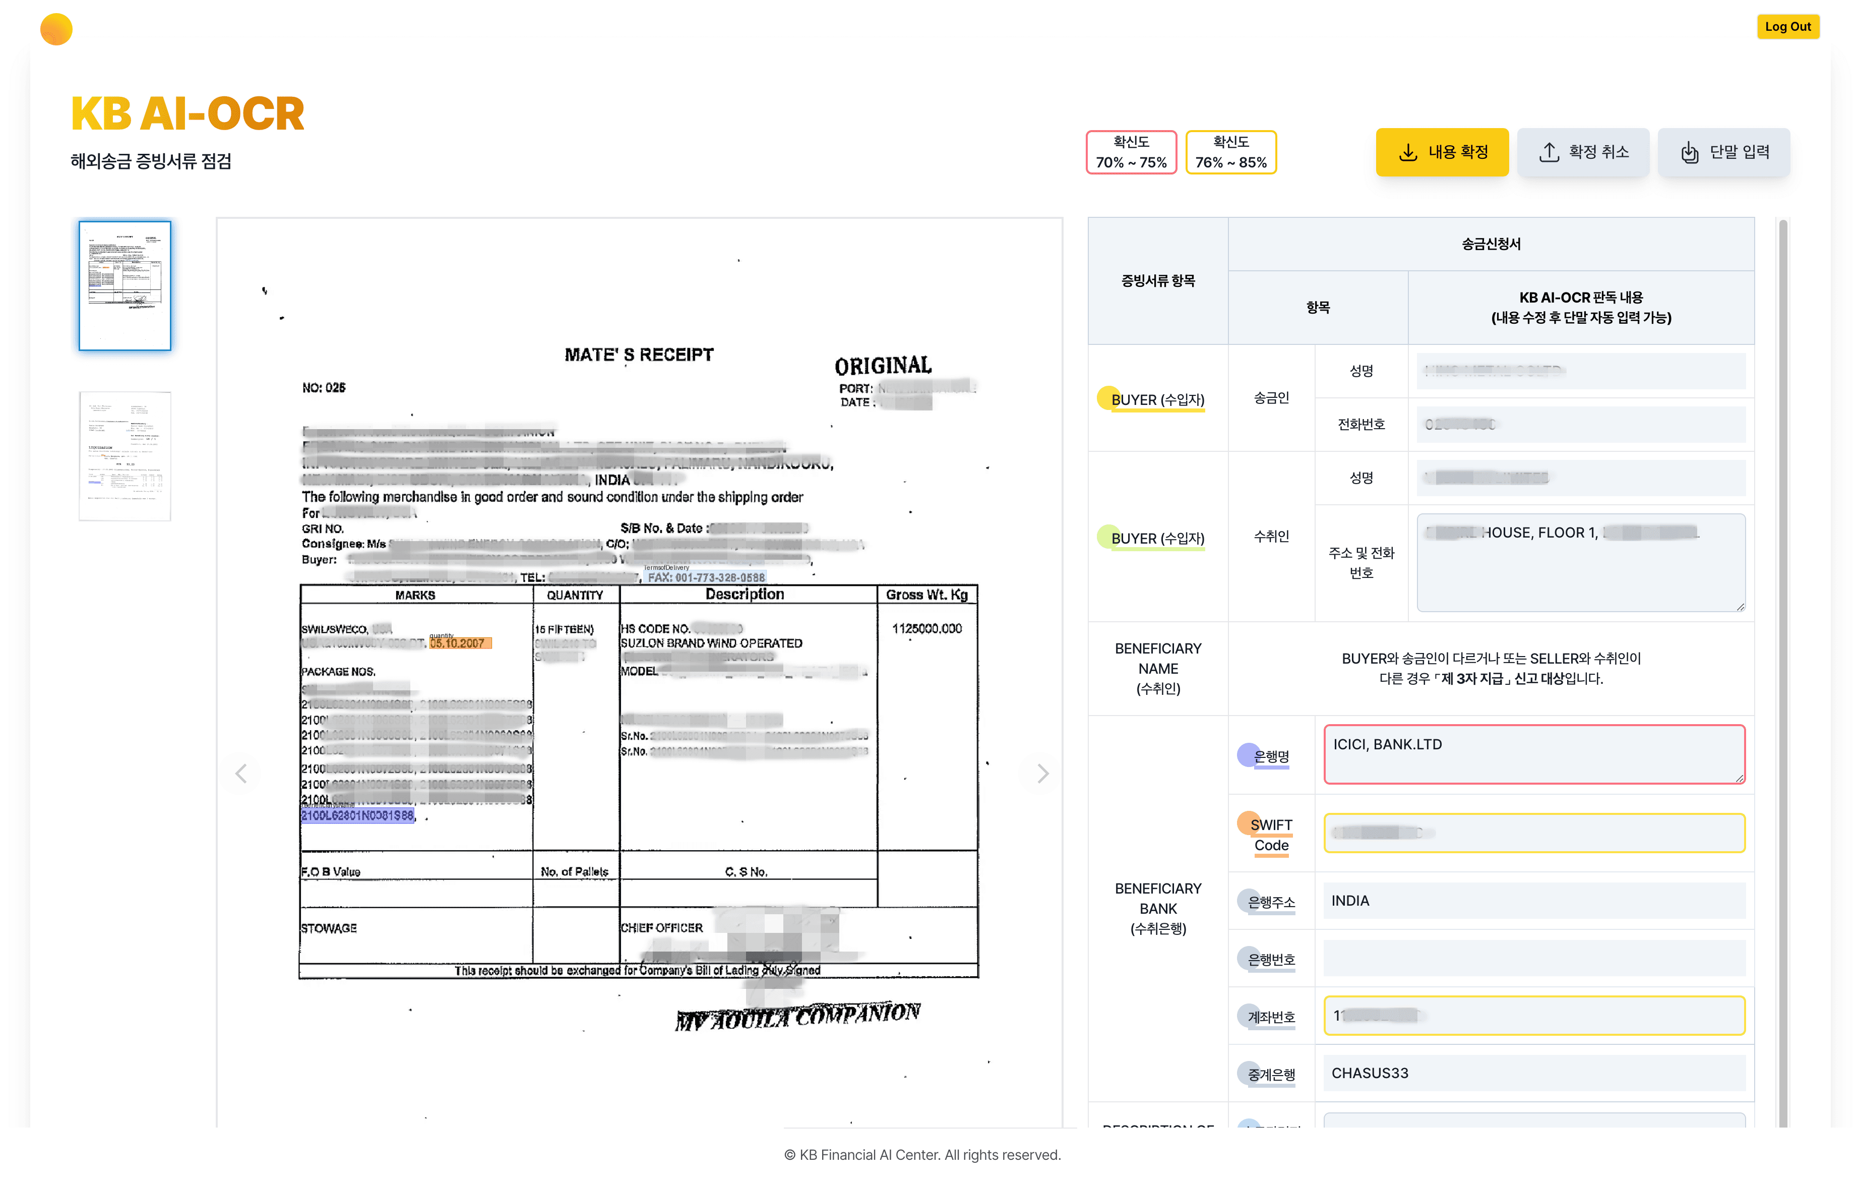Image resolution: width=1857 pixels, height=1181 pixels.
Task: Click the right panel vertical scrollbar
Action: [1782, 671]
